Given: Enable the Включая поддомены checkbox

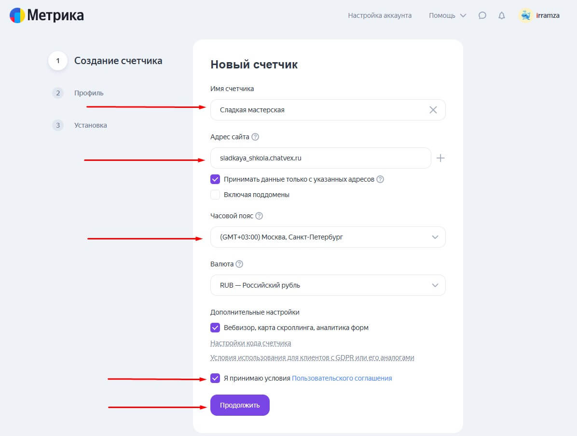Looking at the screenshot, I should click(x=215, y=195).
